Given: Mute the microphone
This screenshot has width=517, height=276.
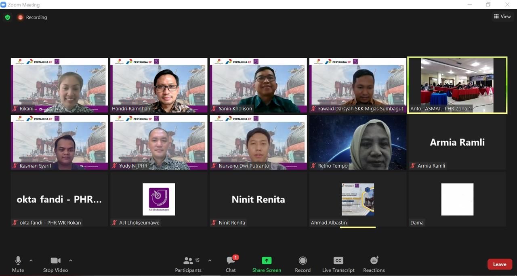Looking at the screenshot, I should (18, 264).
